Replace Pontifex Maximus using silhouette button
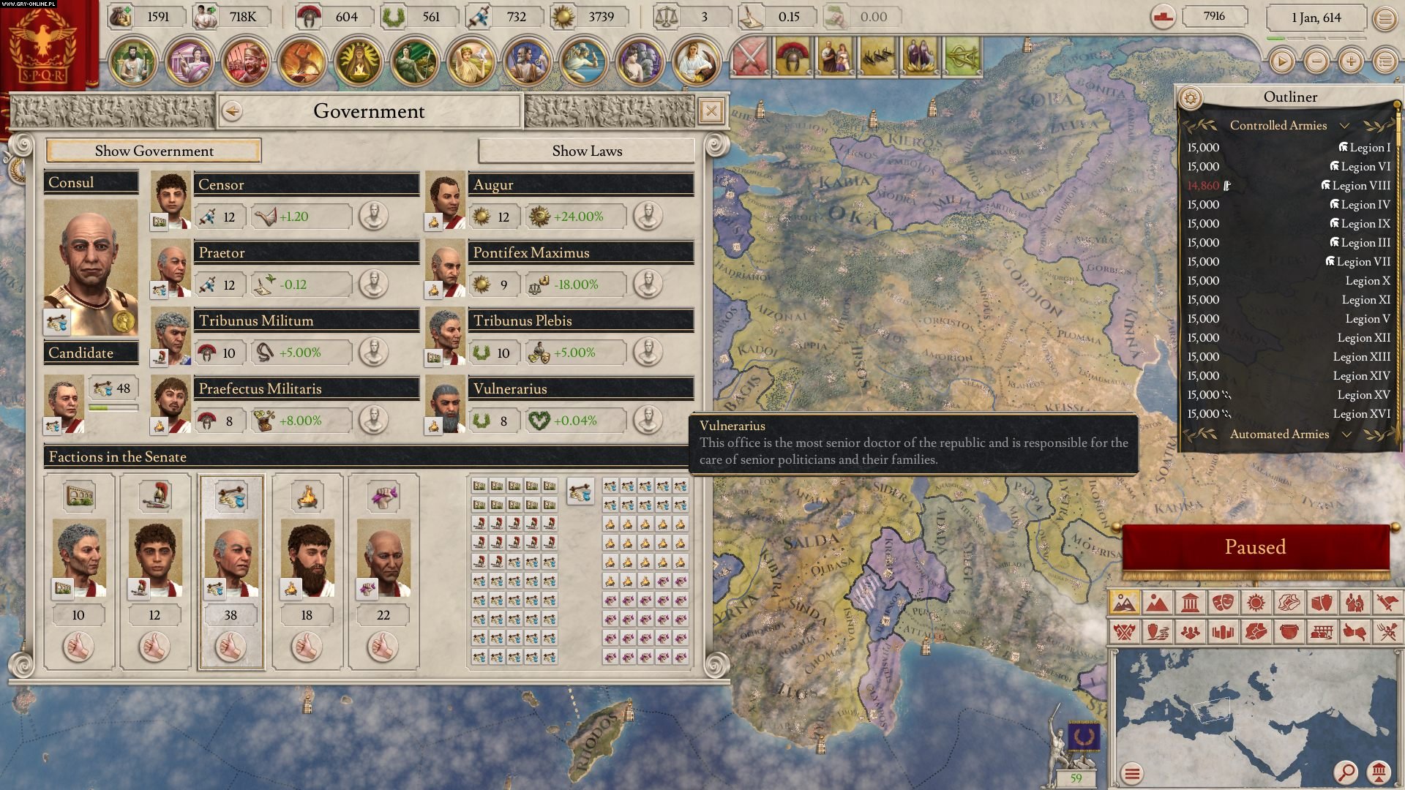This screenshot has height=790, width=1405. (x=648, y=285)
